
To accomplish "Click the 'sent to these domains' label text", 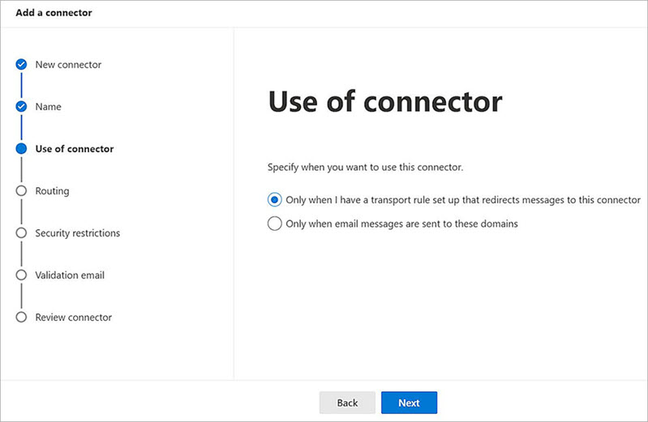I will click(x=401, y=224).
